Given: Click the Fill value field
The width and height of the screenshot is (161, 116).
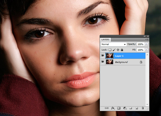Looking at the screenshot, I should [x=141, y=50].
